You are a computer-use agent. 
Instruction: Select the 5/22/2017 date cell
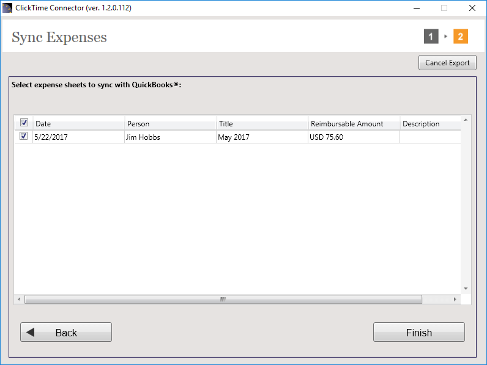point(78,137)
